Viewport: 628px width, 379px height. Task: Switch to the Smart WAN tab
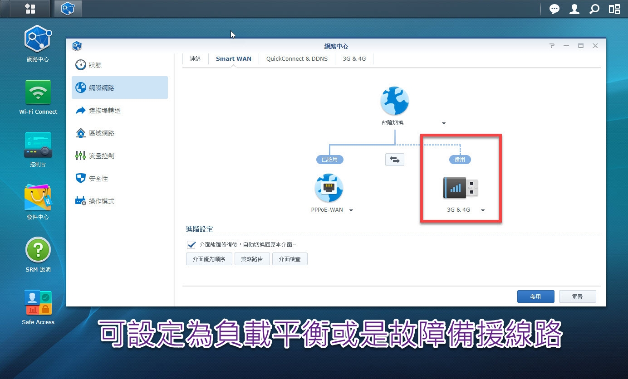[x=234, y=59]
